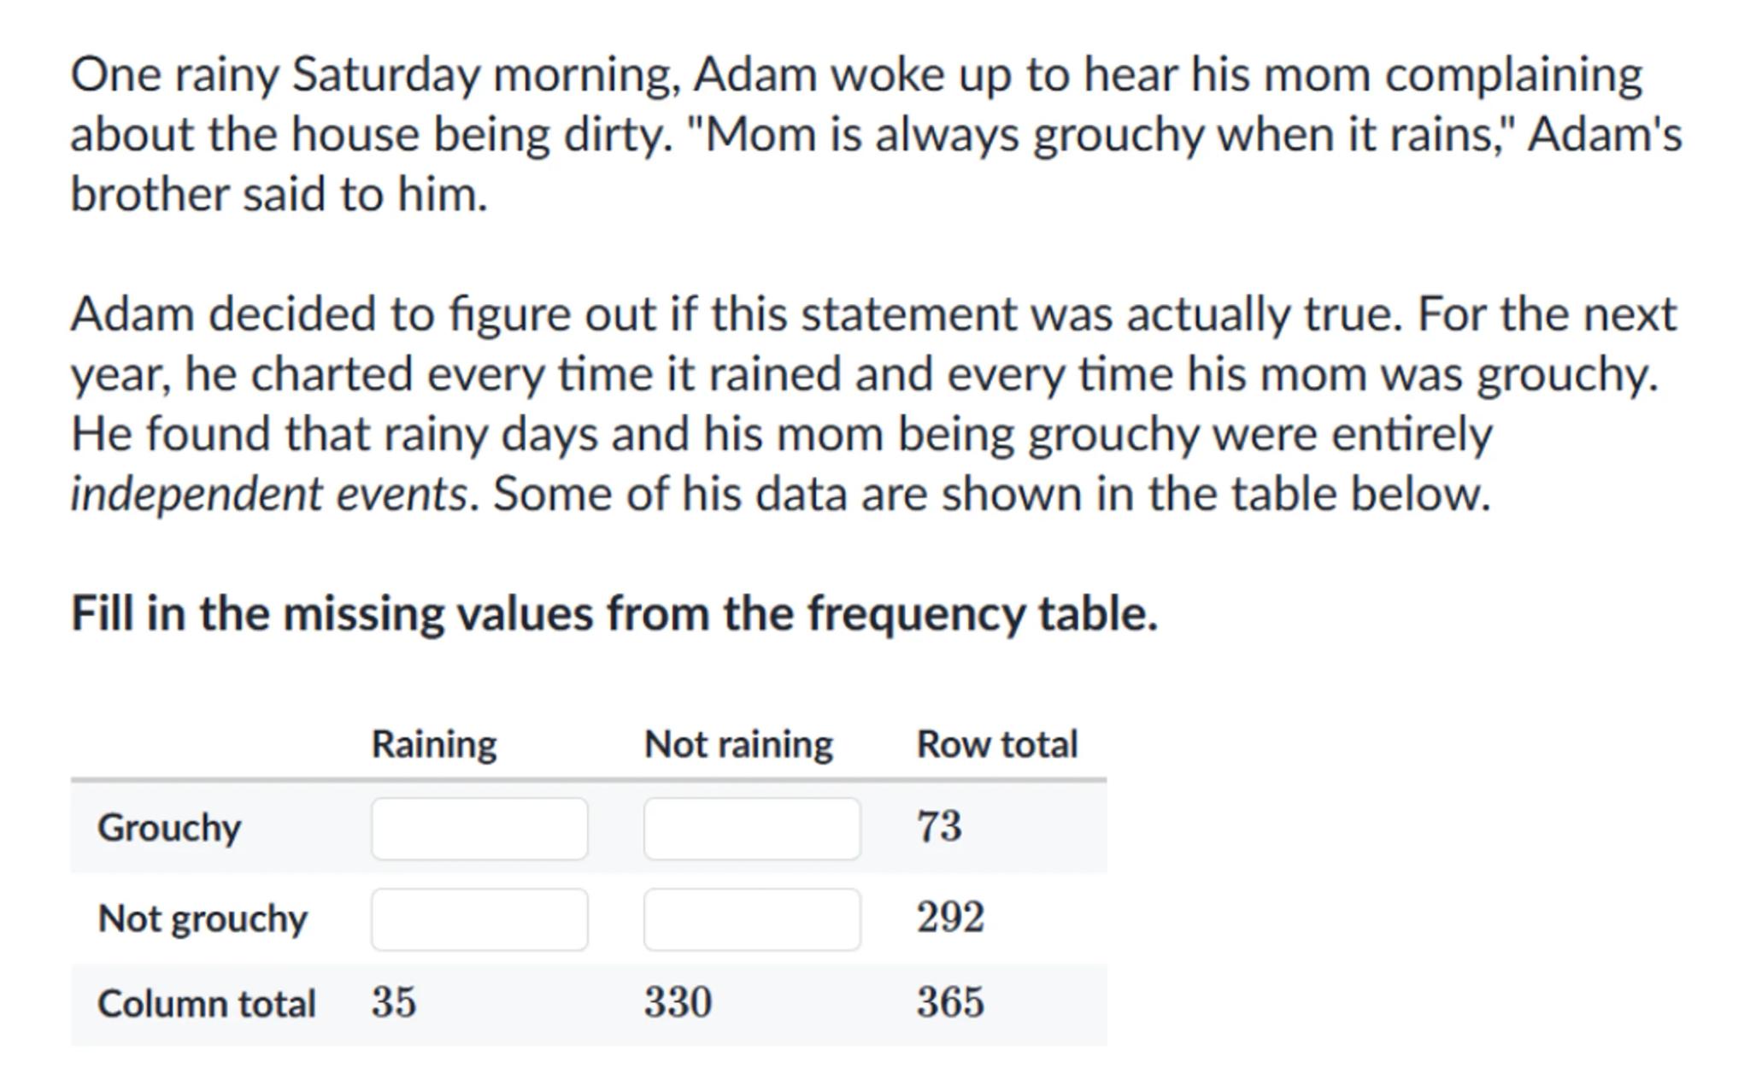Screen dimensions: 1750x1091
Task: Click the sentence starting Adam decided to figure
Action: (735, 314)
